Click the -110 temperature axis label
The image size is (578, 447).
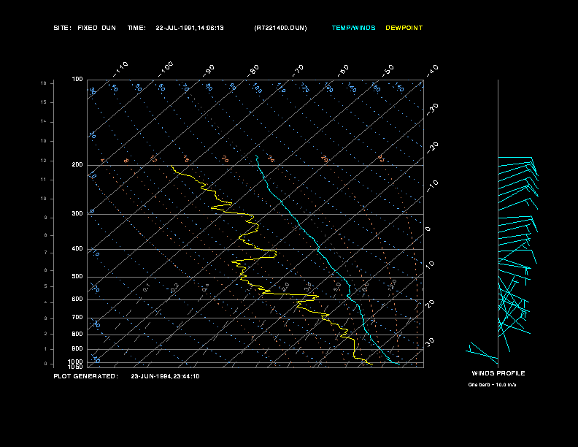120,69
